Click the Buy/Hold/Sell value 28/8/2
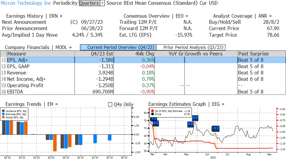286x160 pixels. click(271, 22)
